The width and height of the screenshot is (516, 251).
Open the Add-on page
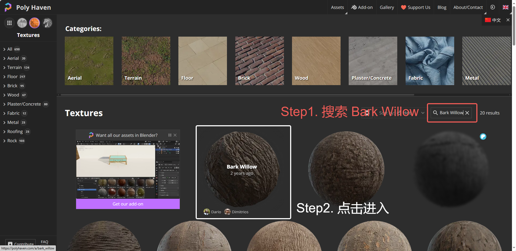pyautogui.click(x=362, y=7)
